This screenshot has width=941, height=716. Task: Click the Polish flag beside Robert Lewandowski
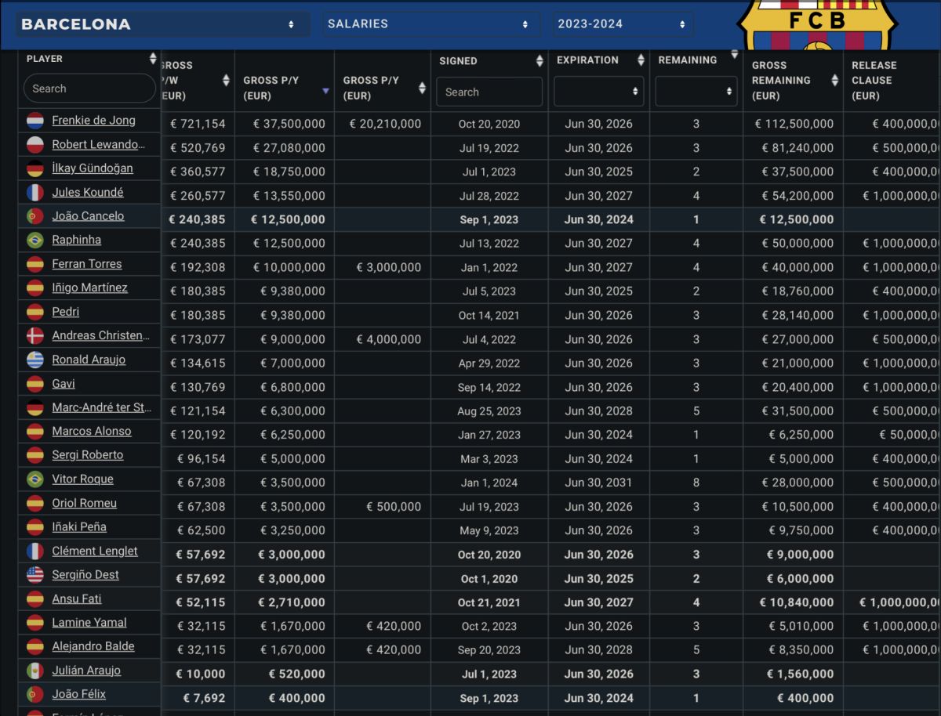(35, 145)
